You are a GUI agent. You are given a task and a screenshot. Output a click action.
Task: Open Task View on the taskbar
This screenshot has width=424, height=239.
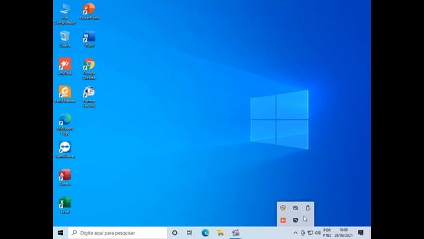coord(189,233)
